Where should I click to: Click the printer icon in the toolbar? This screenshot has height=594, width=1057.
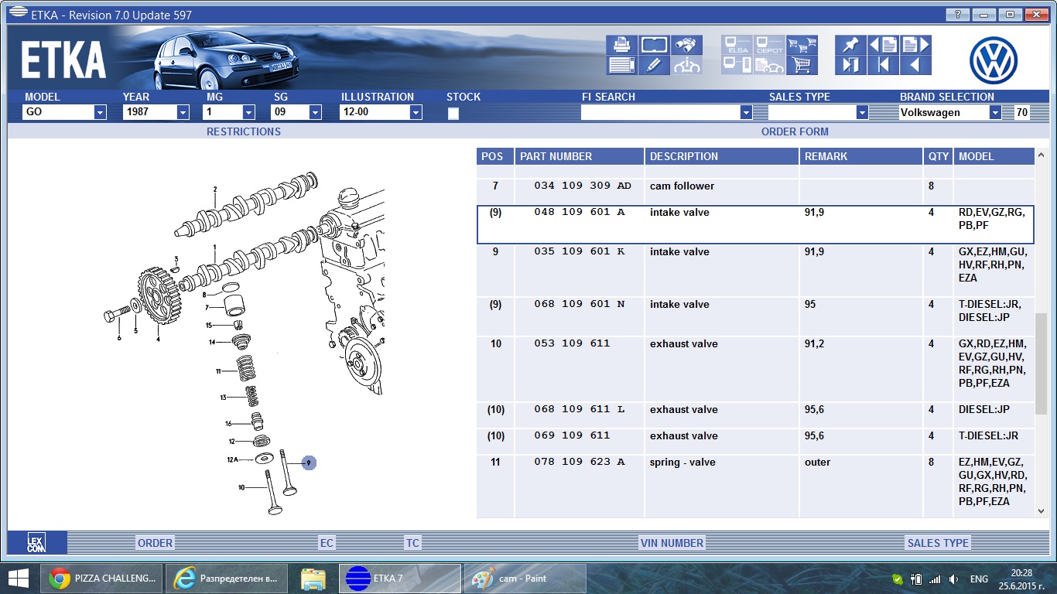point(621,45)
